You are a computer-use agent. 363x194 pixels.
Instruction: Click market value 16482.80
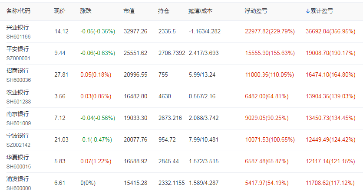click(x=135, y=96)
